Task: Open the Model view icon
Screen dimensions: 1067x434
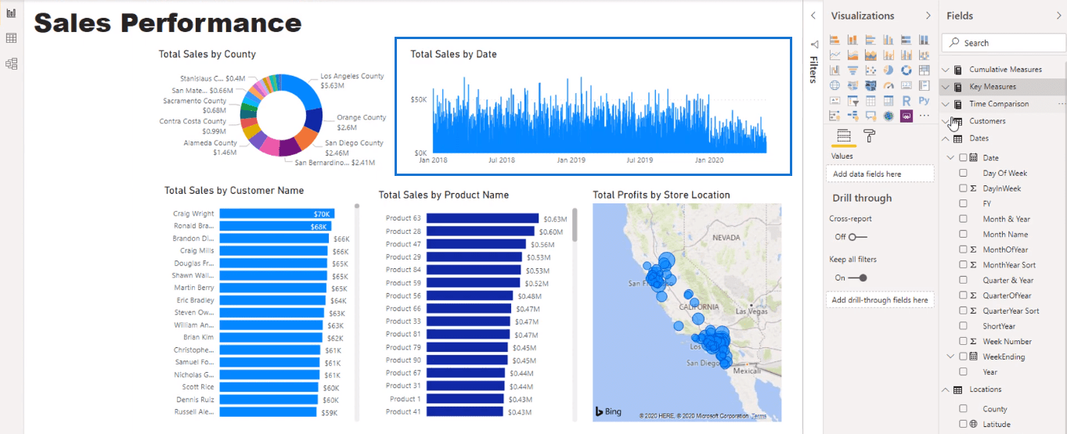Action: point(11,63)
